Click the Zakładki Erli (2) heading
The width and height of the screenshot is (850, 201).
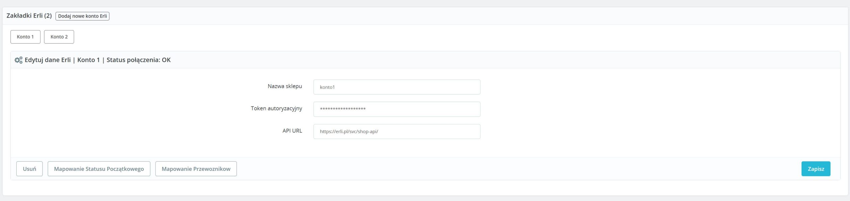click(29, 16)
